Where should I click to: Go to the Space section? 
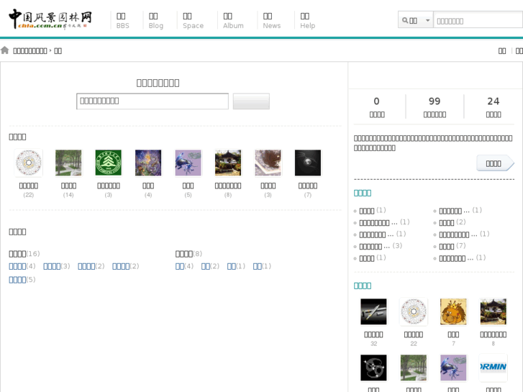[x=193, y=20]
